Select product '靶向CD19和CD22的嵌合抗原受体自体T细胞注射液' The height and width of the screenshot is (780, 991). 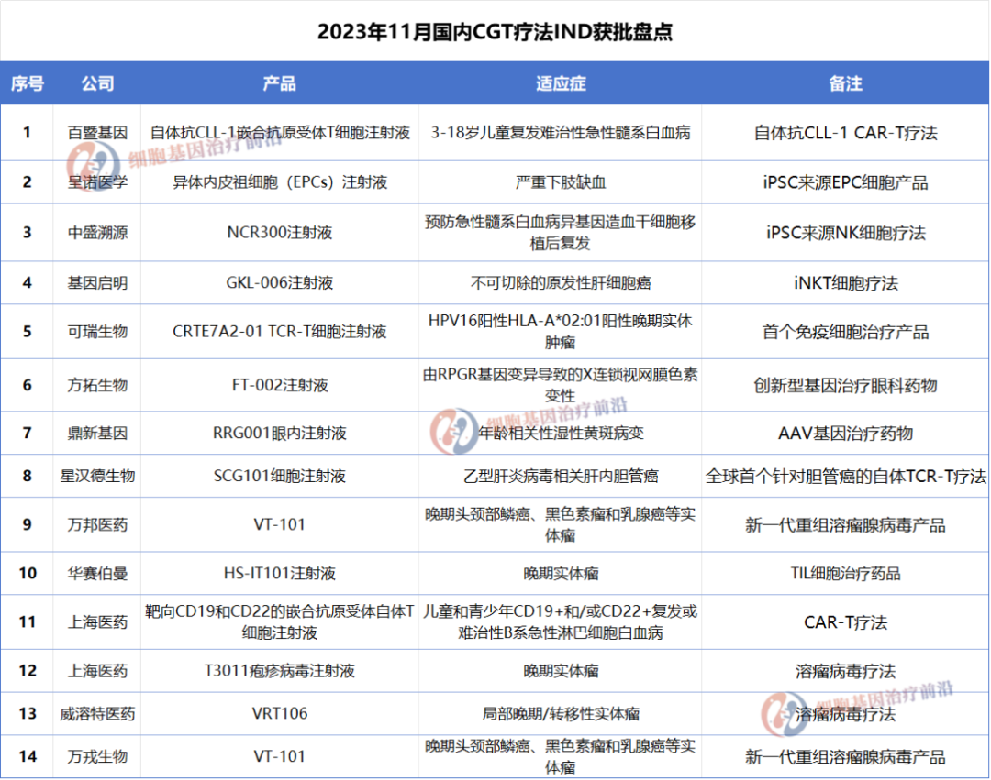point(279,621)
